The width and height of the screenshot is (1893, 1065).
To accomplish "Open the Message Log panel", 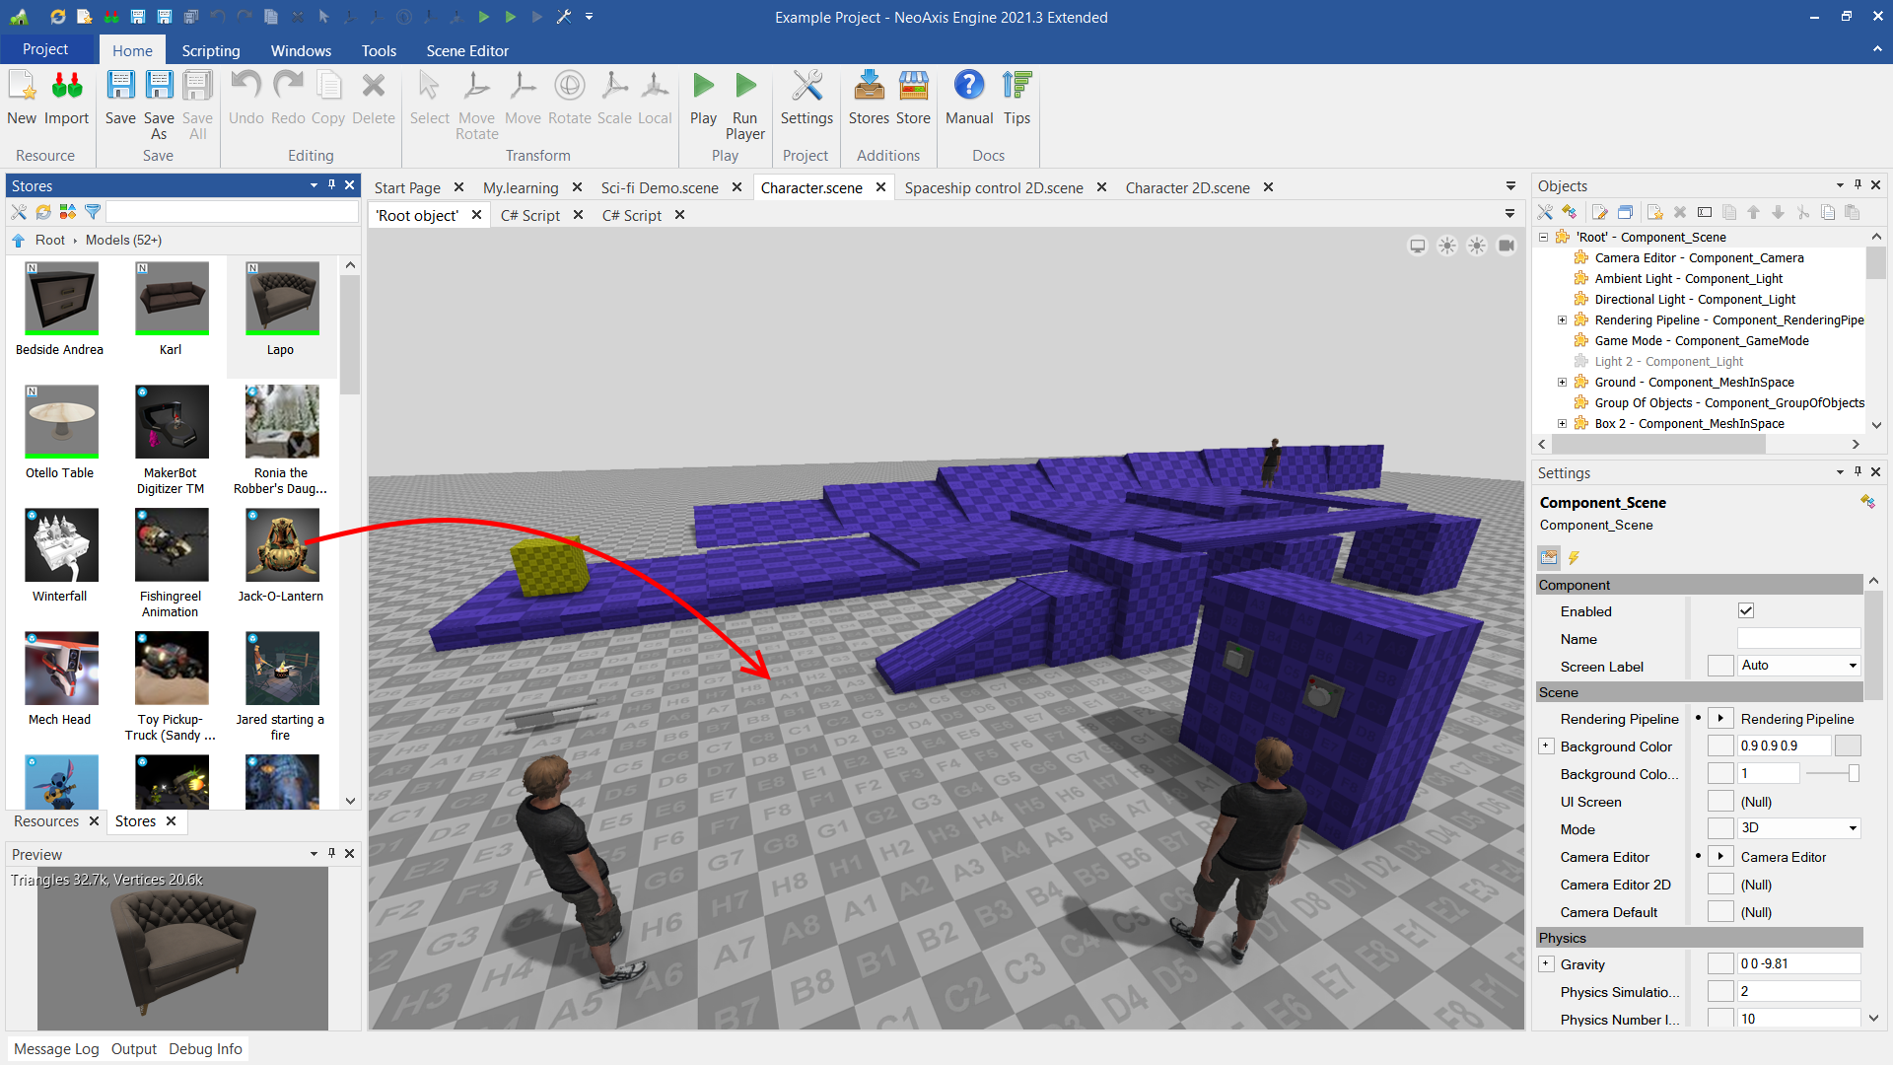I will point(56,1049).
